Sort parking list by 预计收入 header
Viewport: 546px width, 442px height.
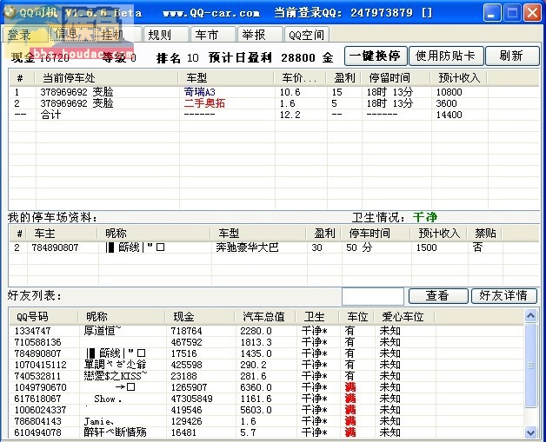pyautogui.click(x=459, y=78)
